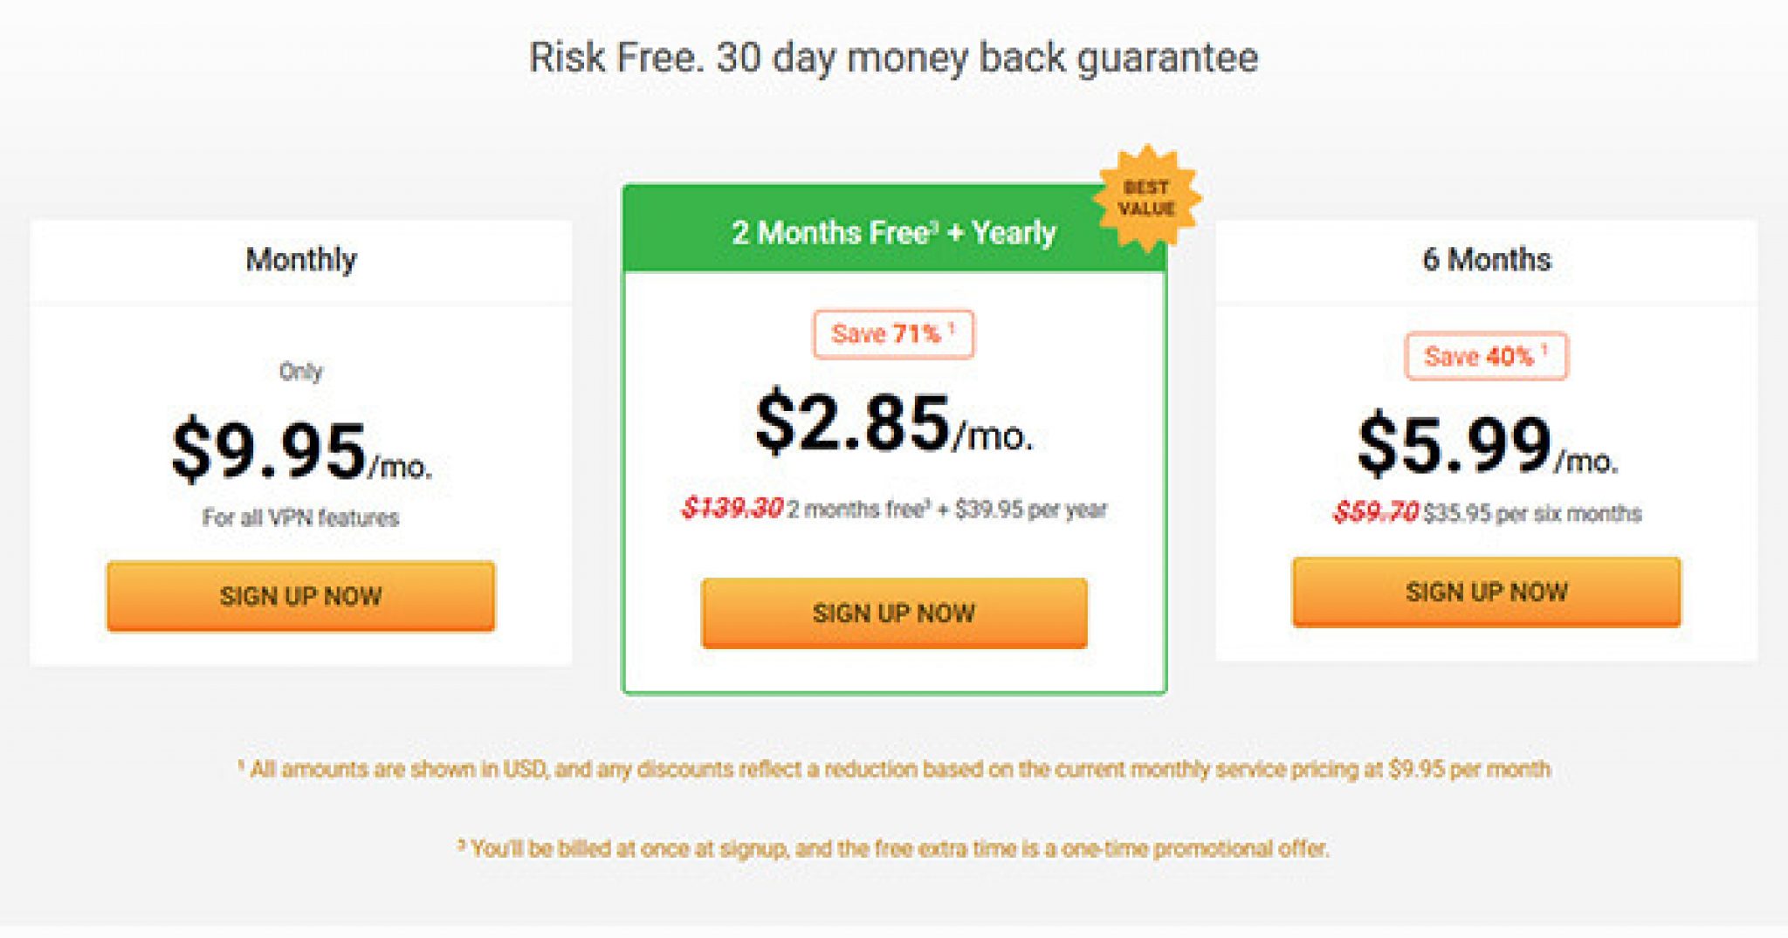Click the USD amounts footnote text
Viewport: 1788px width, 938px height.
894,769
